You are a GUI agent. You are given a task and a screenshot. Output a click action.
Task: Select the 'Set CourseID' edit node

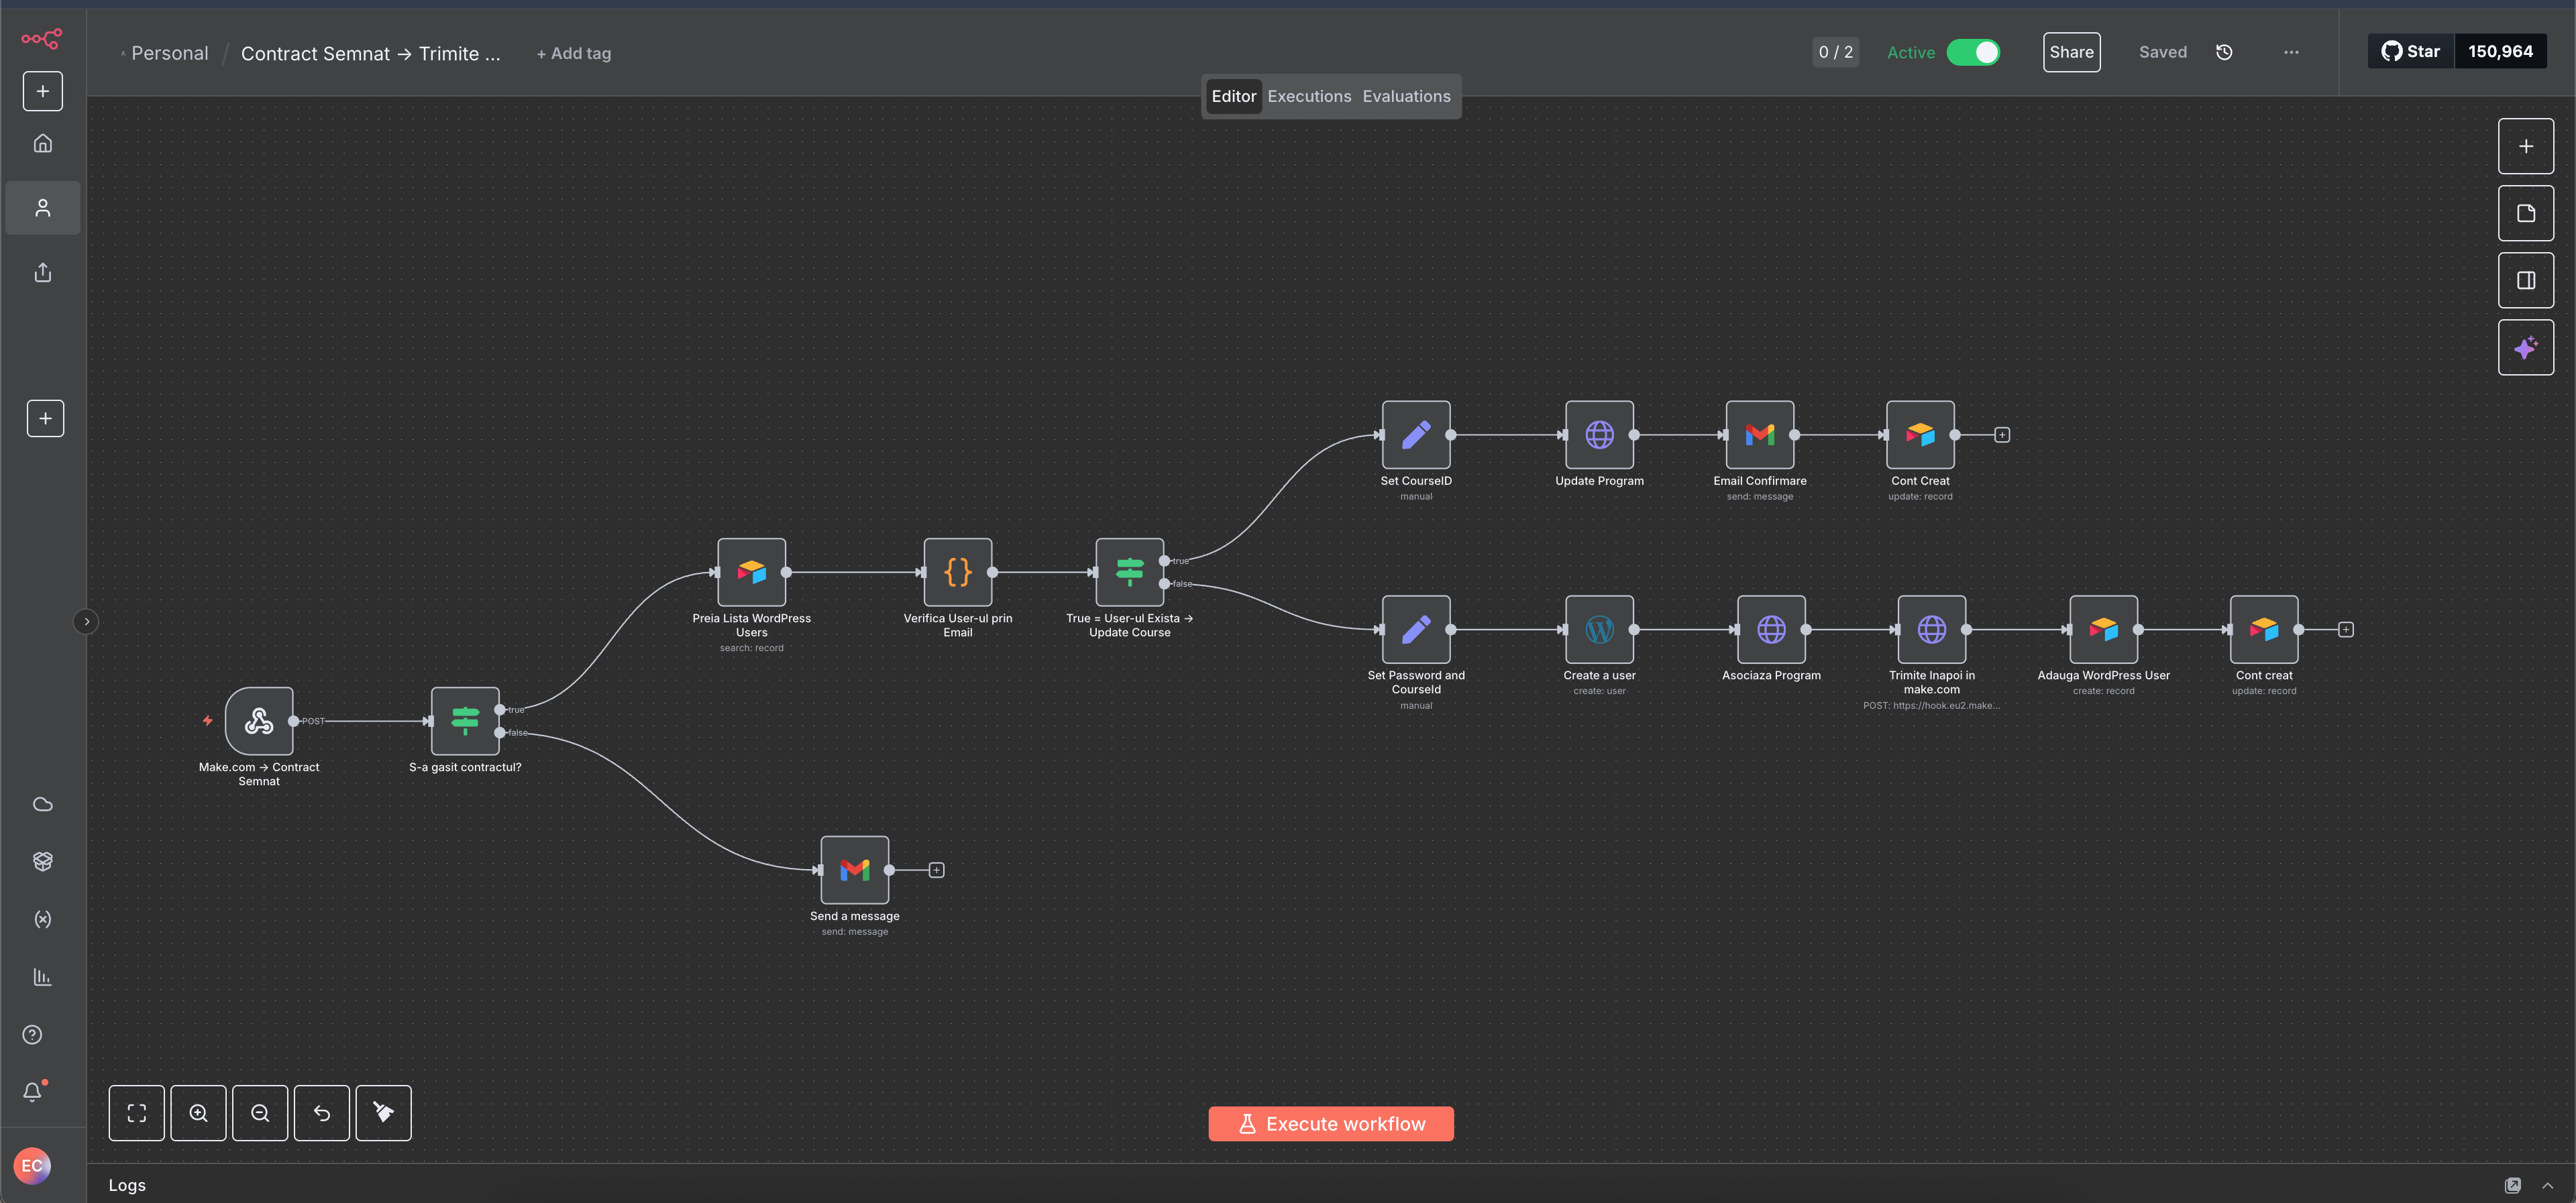coord(1416,435)
